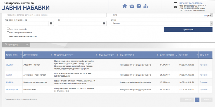
Task: Open calendar for the 'До' date field
Action: tap(104, 23)
